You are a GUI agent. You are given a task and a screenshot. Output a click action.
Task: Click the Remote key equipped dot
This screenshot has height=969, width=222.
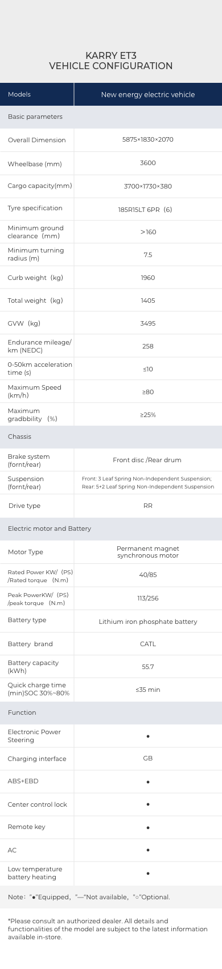[x=148, y=827]
